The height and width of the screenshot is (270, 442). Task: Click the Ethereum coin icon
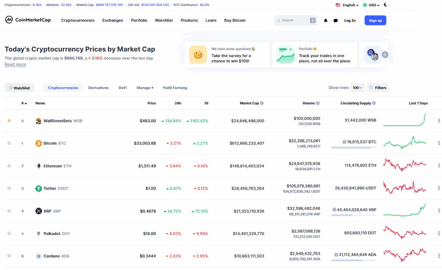pos(38,166)
